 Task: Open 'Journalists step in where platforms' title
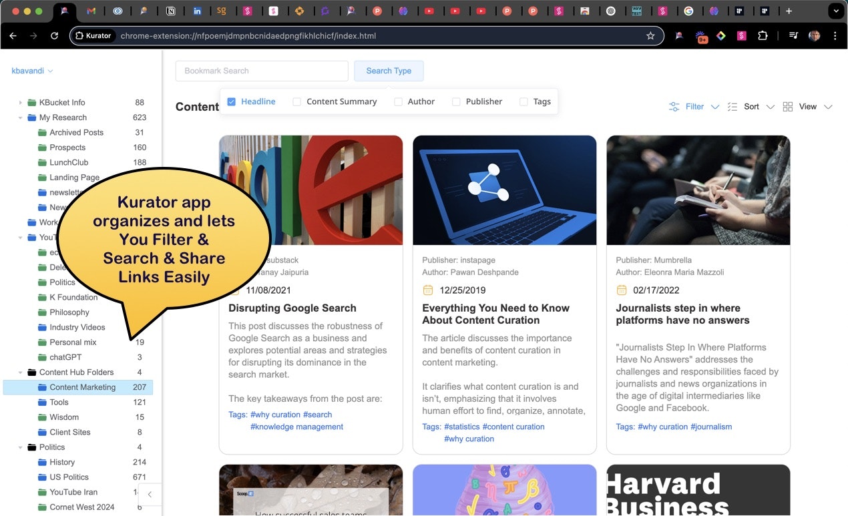click(682, 314)
